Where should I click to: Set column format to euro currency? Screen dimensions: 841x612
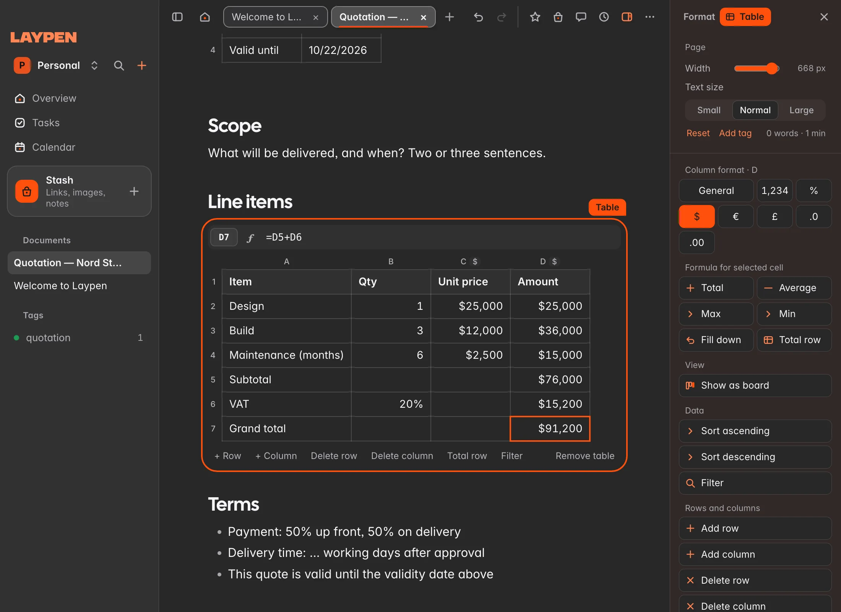[x=736, y=216]
